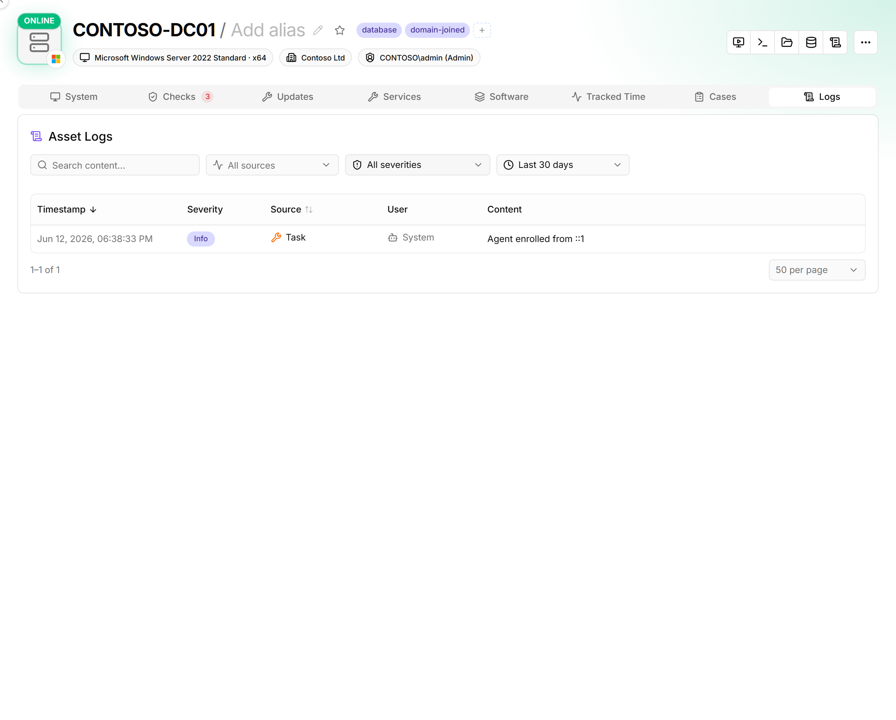Open the remote desktop screen icon

click(x=739, y=42)
